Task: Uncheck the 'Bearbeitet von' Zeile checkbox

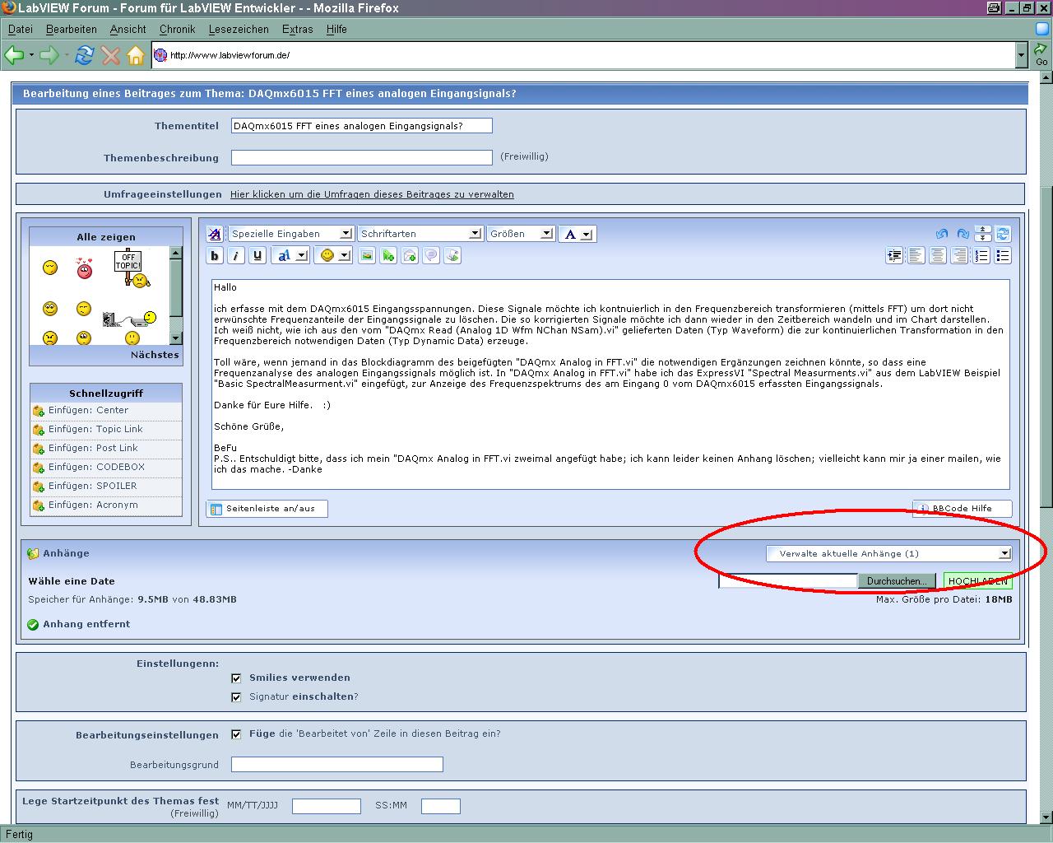Action: 236,734
